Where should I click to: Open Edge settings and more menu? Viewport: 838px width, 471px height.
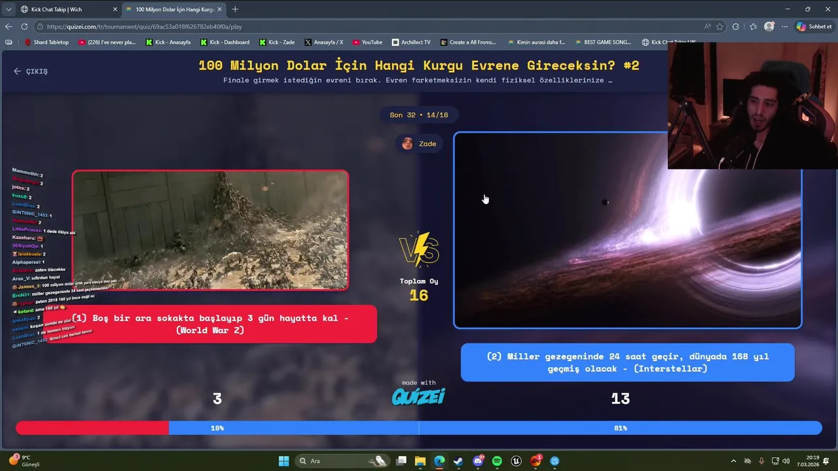pos(784,27)
